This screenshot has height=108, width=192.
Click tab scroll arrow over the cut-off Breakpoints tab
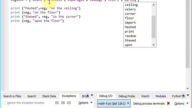[x=88, y=96]
